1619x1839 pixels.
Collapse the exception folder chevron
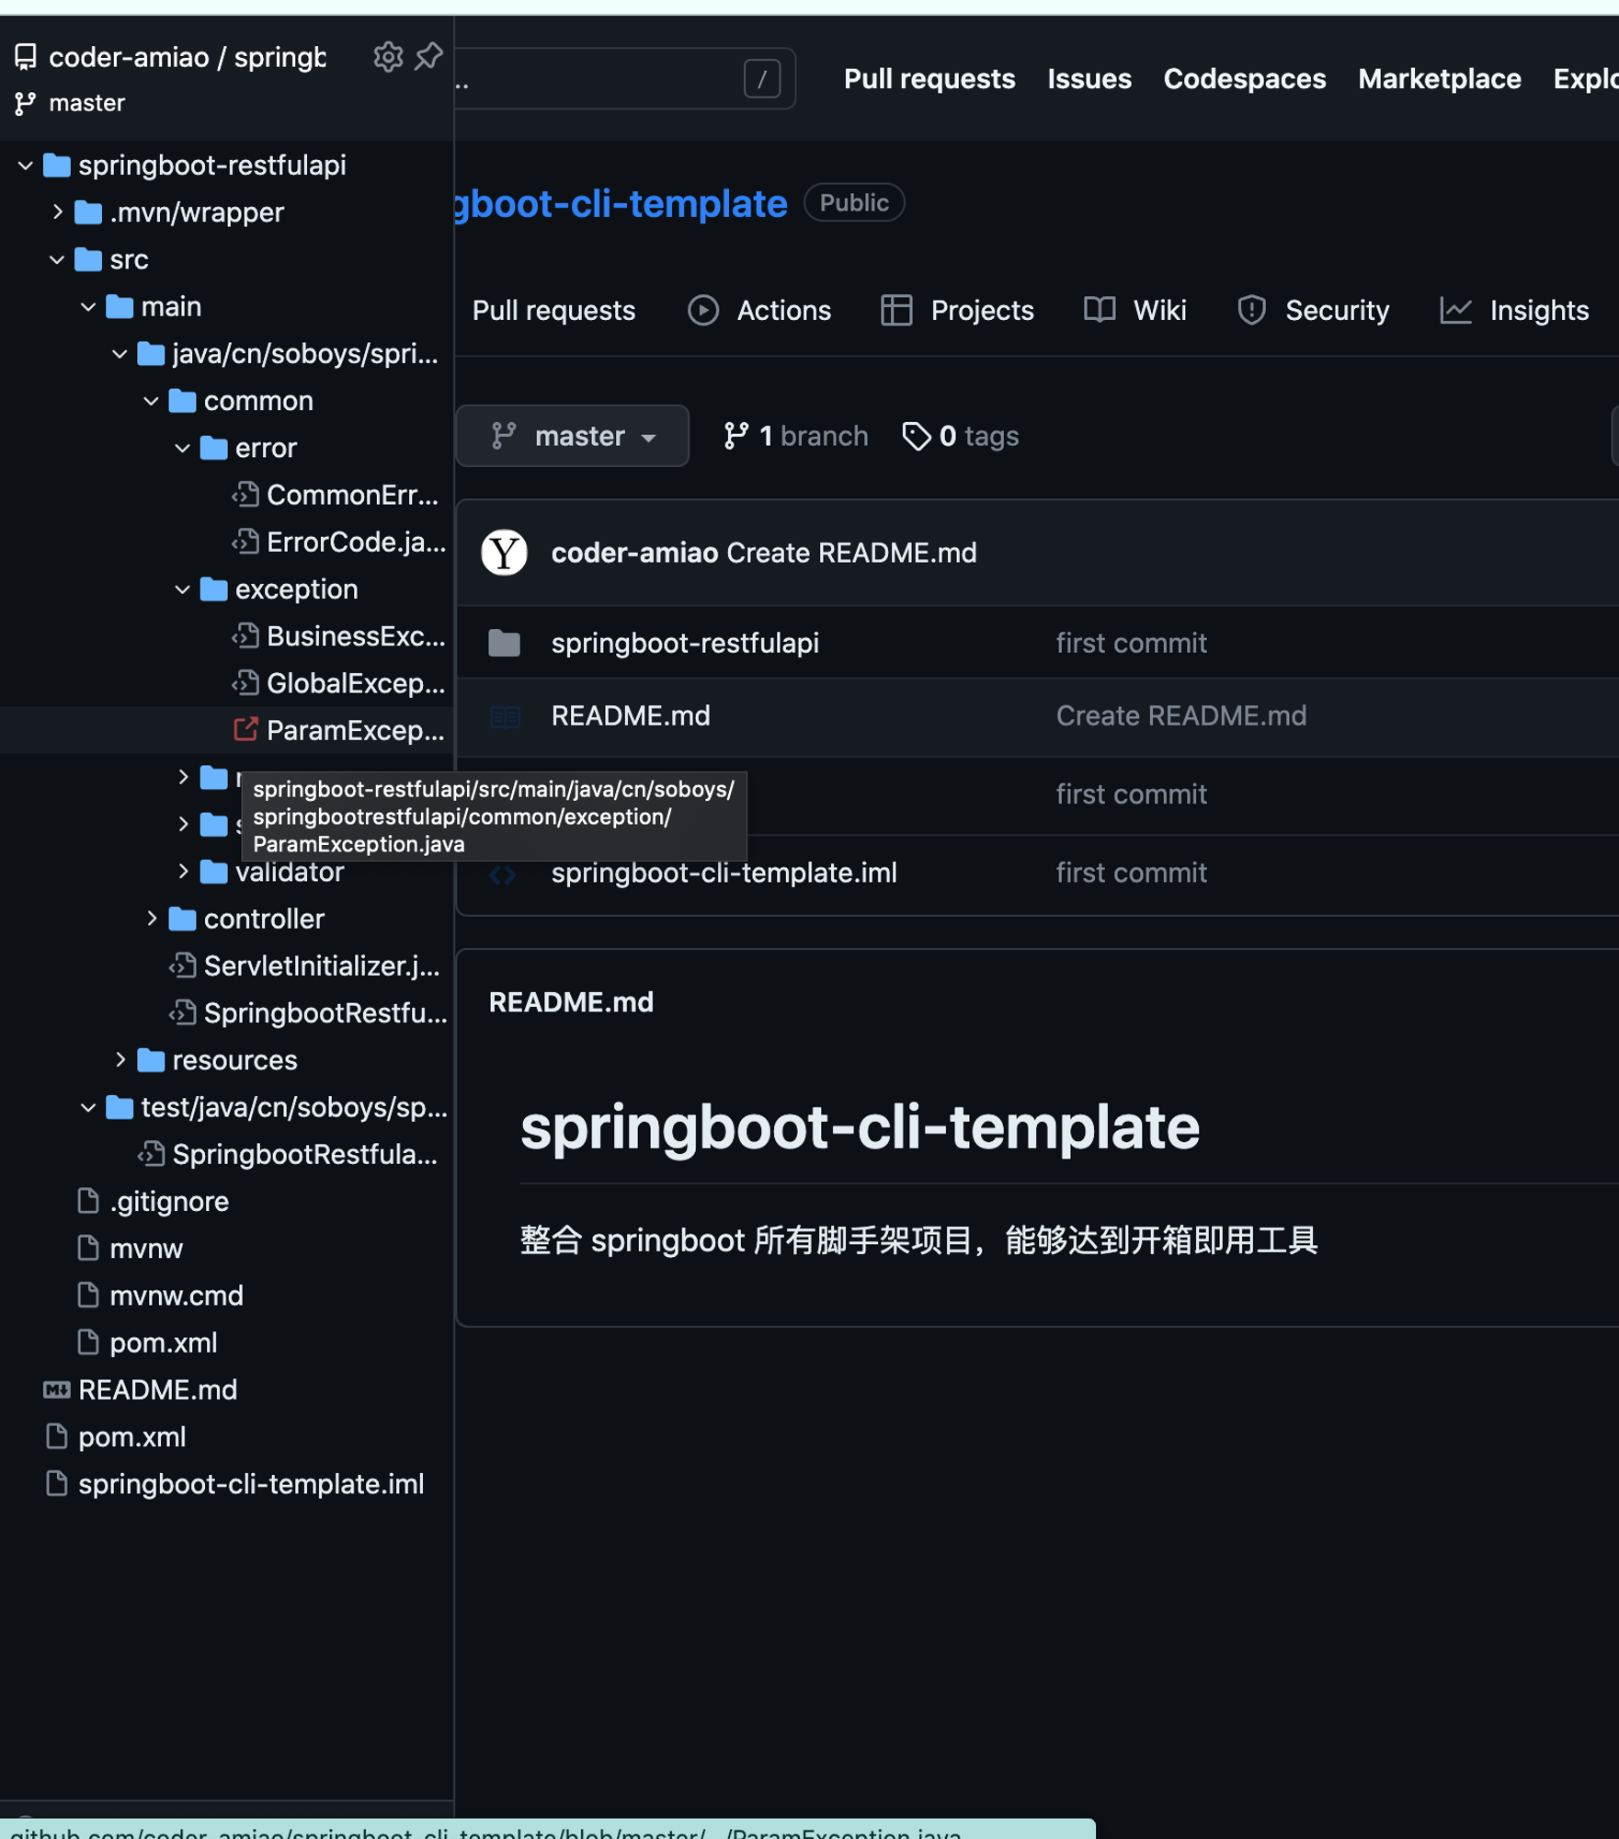[183, 589]
